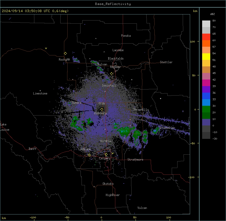Select the Vulcan label

coord(142,208)
